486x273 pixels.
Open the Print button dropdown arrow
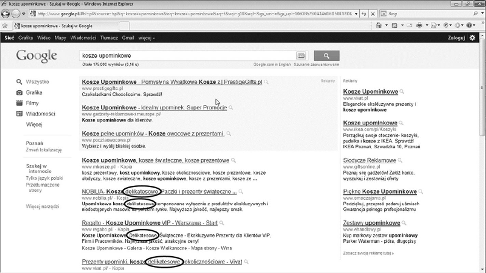[427, 26]
